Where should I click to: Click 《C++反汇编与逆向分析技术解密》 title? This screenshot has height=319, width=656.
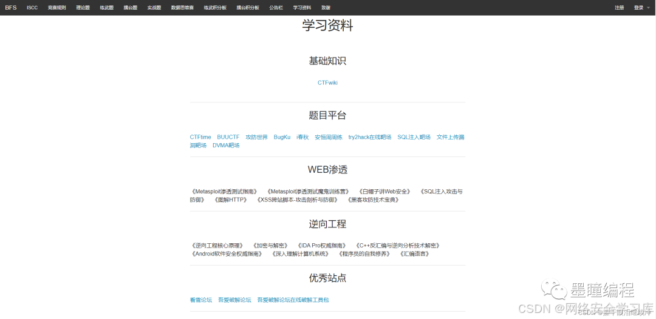coord(397,246)
